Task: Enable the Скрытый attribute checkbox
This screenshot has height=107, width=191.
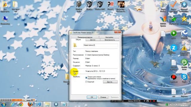Action: pos(86,82)
